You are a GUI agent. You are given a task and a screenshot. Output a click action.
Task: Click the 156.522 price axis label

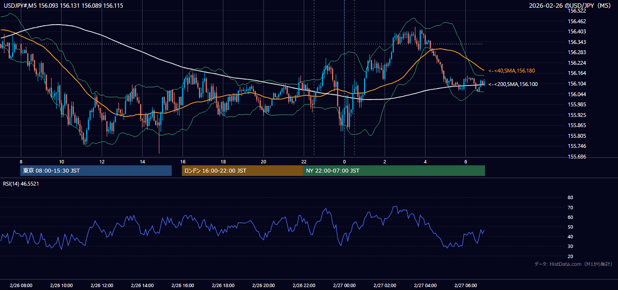[576, 11]
